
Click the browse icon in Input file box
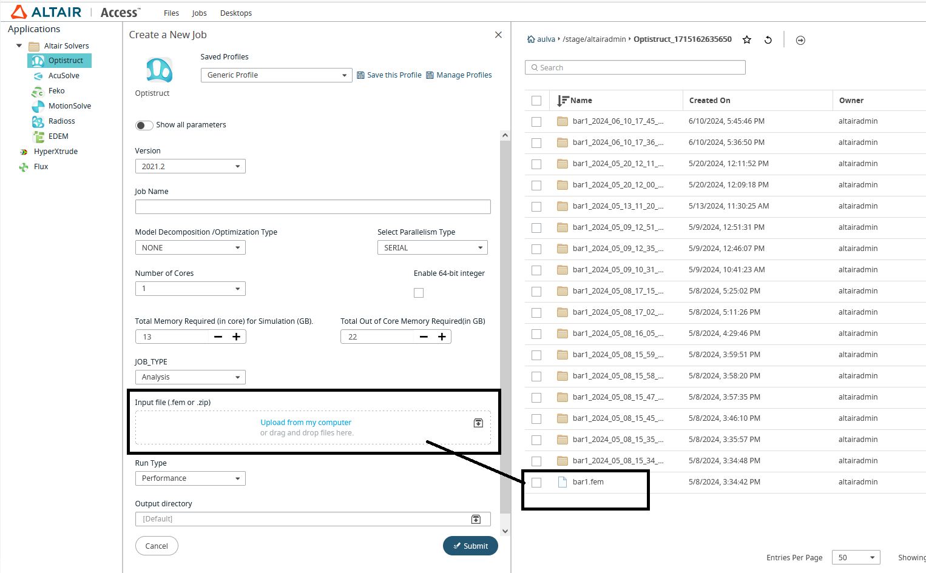478,423
